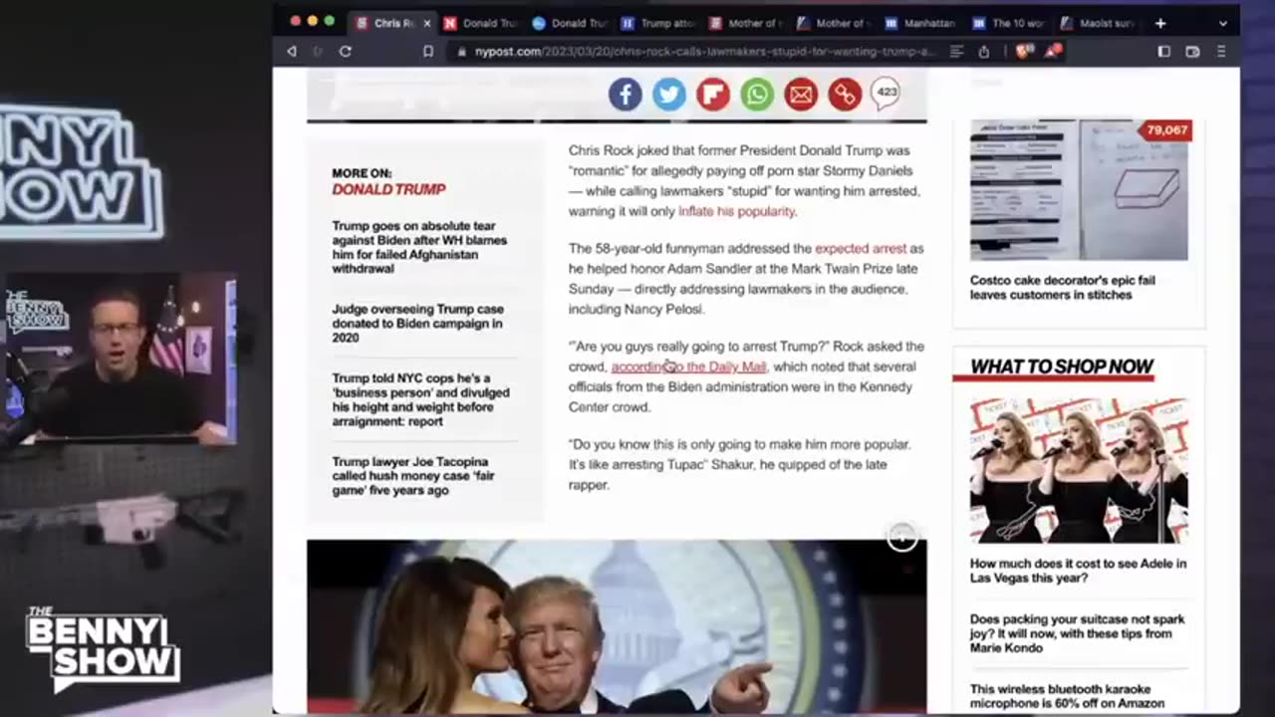1275x717 pixels.
Task: Open the Brave wallet icon
Action: point(1192,52)
